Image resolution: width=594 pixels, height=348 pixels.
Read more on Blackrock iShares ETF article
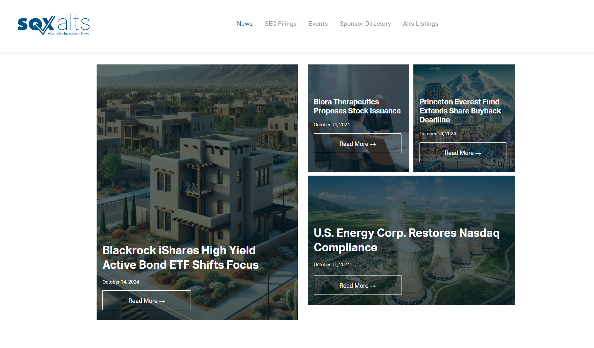(146, 300)
